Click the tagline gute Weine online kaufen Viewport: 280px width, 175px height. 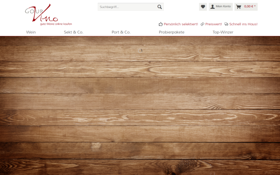[x=56, y=24]
